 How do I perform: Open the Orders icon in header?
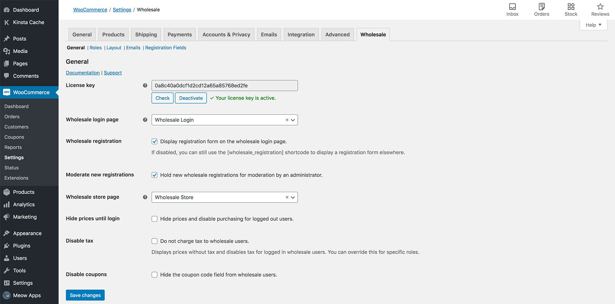[541, 6]
